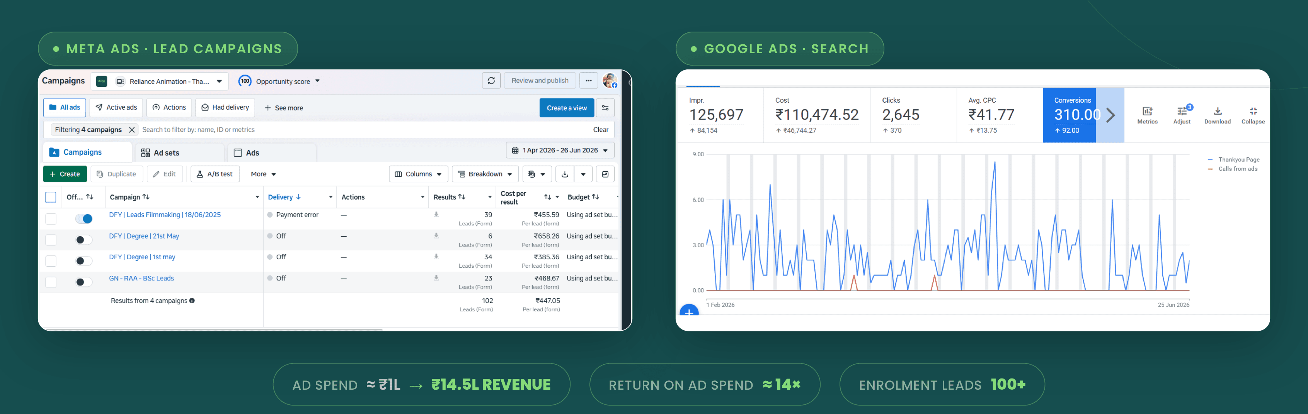Screen dimensions: 1308x414
Task: Show the next scorecard with the right chevron
Action: (x=1110, y=115)
